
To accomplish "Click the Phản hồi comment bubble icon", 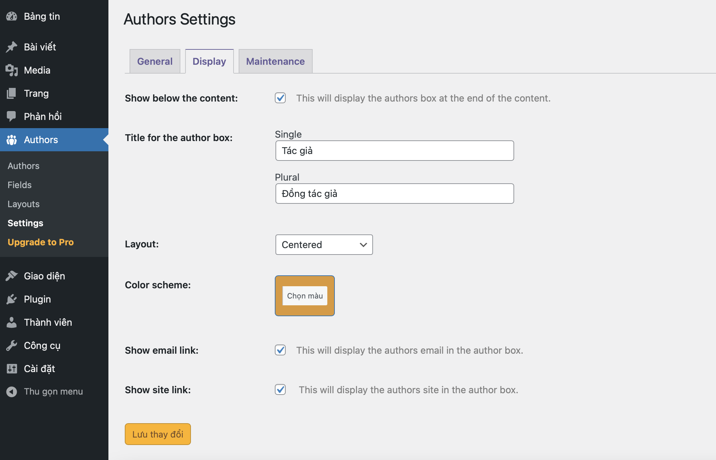I will click(x=12, y=117).
